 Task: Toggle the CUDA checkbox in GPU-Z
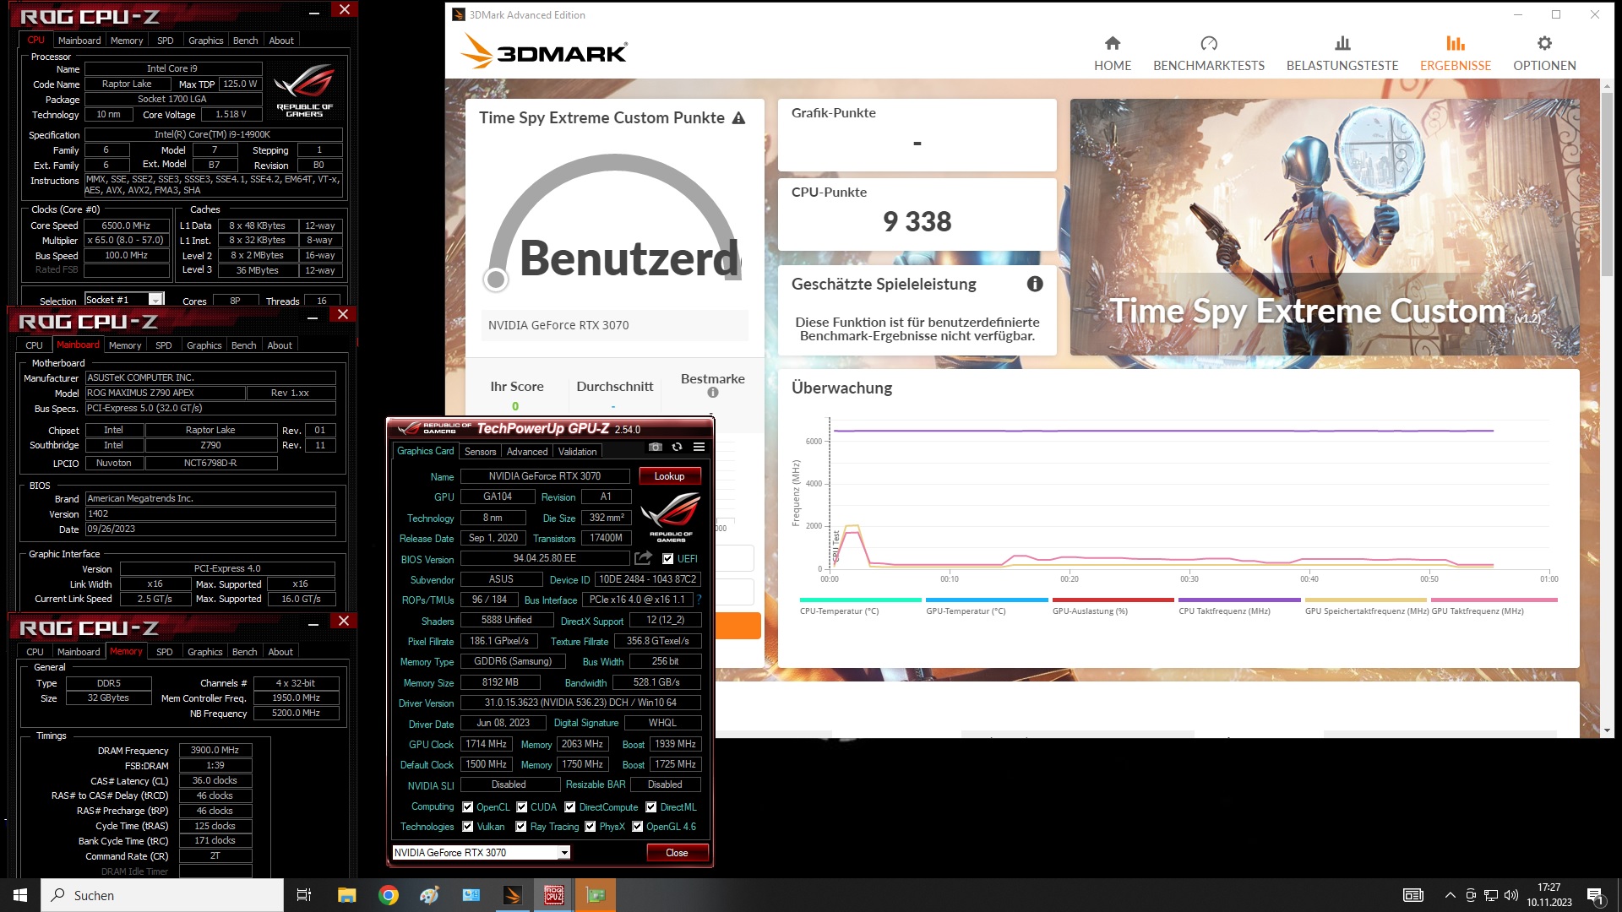click(x=521, y=807)
